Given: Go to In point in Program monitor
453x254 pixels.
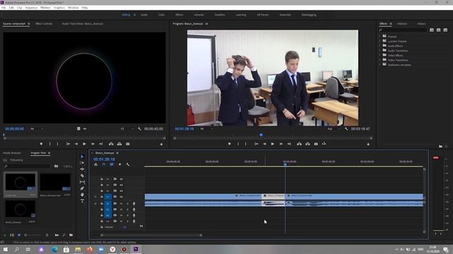Looking at the screenshot, I should point(256,144).
